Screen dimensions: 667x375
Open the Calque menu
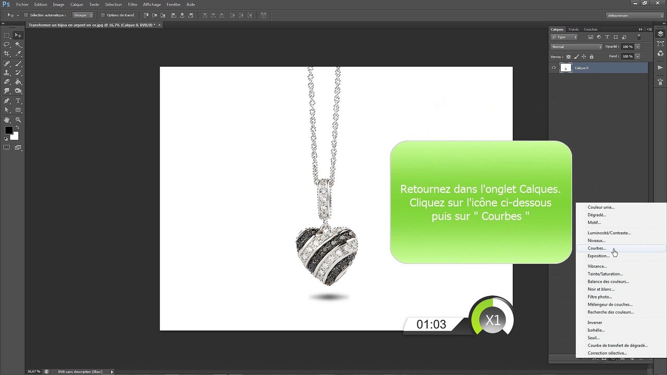pyautogui.click(x=77, y=4)
